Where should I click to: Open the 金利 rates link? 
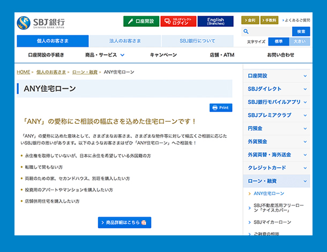pos(250,20)
